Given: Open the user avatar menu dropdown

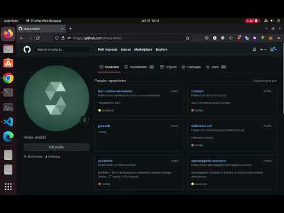Looking at the screenshot, I should (x=273, y=50).
